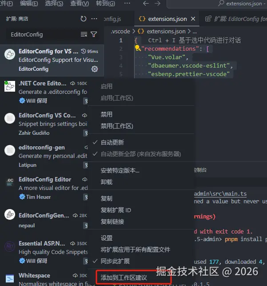
Task: Clear extensions search results icon
Action: pos(84,34)
